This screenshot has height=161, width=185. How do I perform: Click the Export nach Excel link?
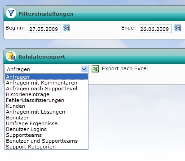[x=125, y=68]
